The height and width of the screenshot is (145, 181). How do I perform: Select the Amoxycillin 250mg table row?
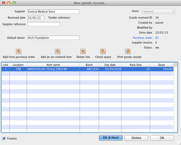click(54, 69)
